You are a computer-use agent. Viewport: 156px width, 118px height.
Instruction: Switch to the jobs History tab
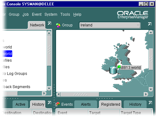click(38, 104)
